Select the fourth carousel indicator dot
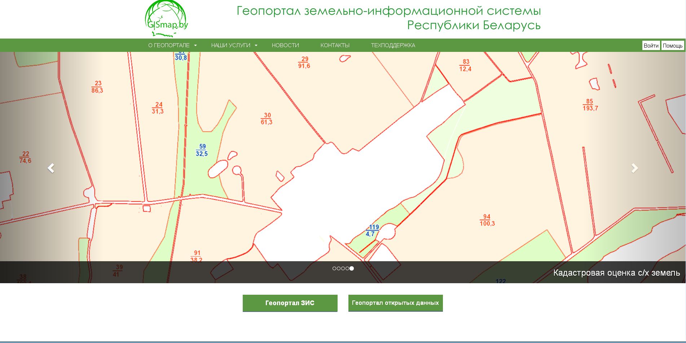 pos(347,268)
